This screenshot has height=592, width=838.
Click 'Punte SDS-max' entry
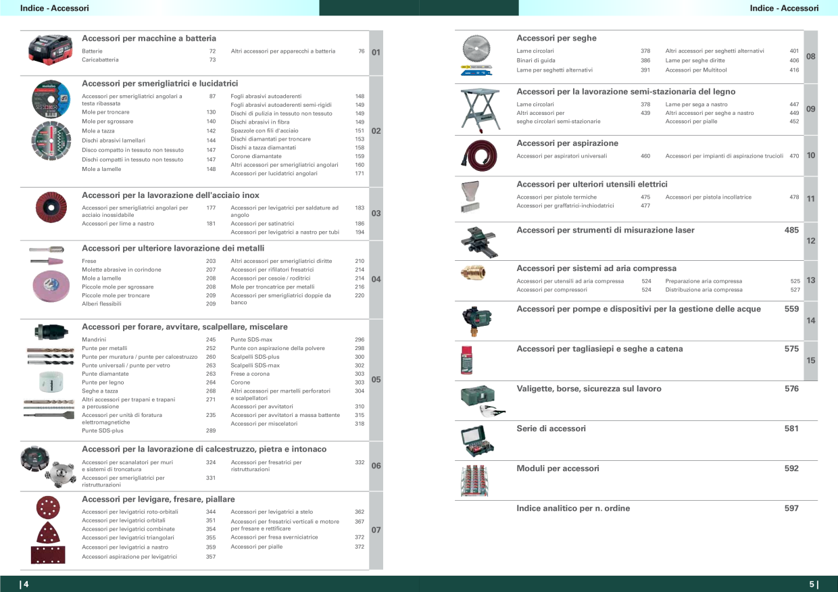tap(251, 340)
